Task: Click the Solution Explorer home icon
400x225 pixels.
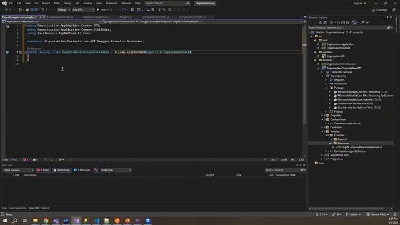Action: click(321, 22)
